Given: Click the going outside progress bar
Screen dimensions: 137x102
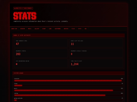Looking at the screenshot, I should (x=68, y=100).
